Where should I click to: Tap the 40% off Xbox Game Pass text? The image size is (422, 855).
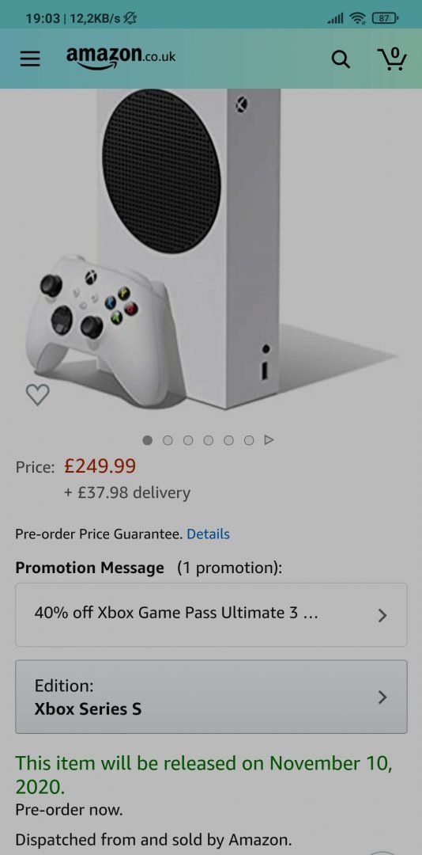pyautogui.click(x=176, y=613)
